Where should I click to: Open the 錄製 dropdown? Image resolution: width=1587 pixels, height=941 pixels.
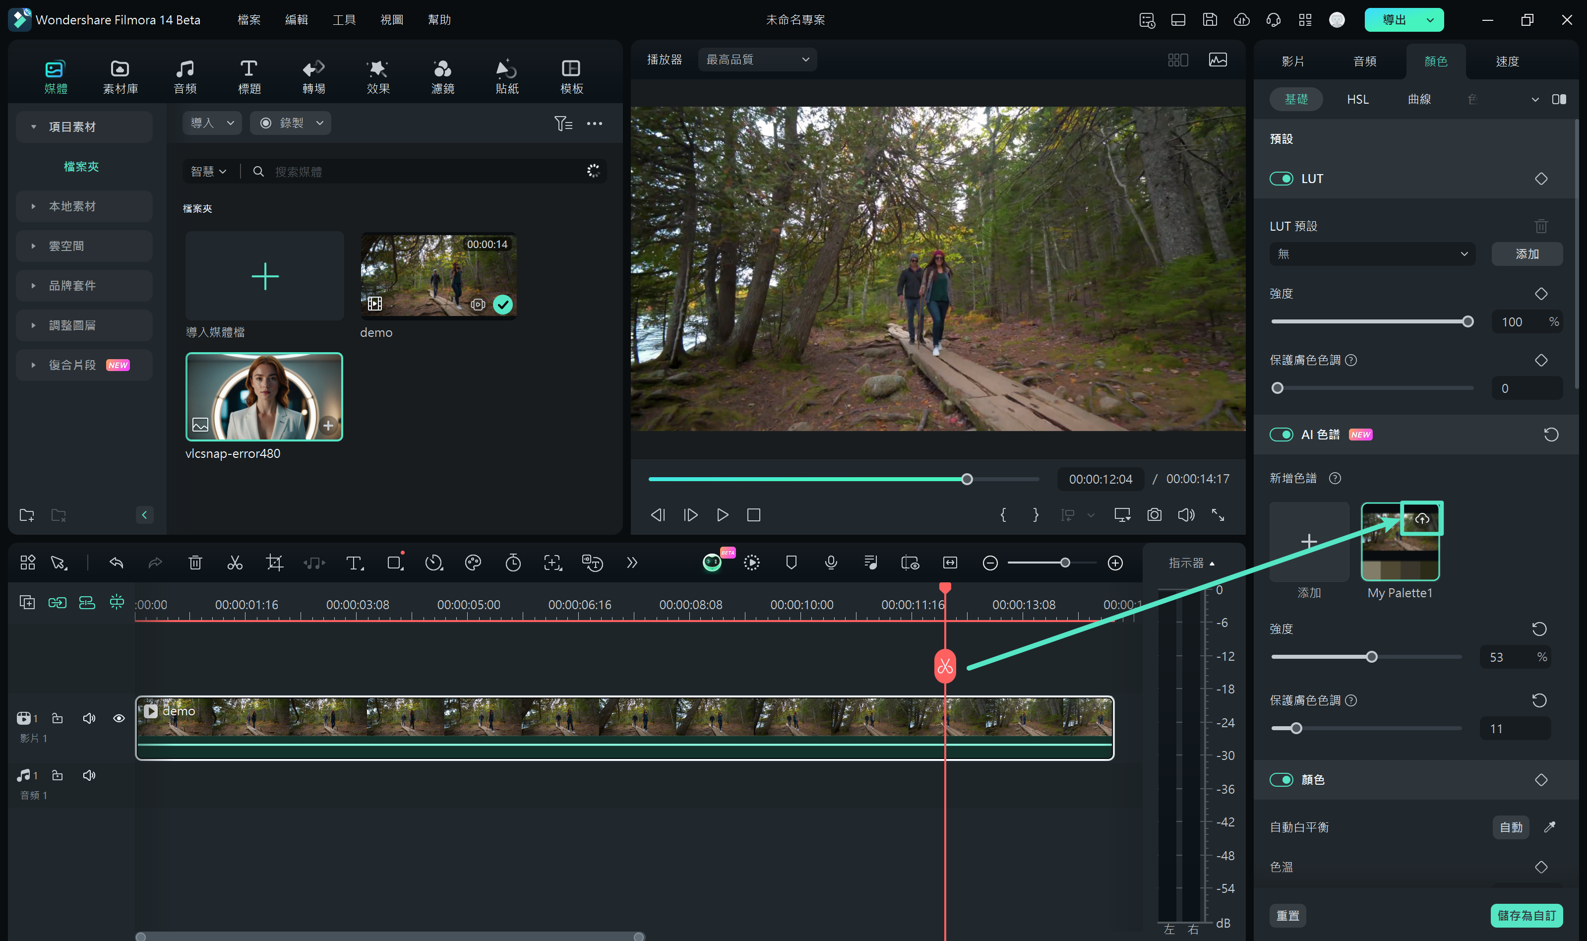tap(290, 123)
